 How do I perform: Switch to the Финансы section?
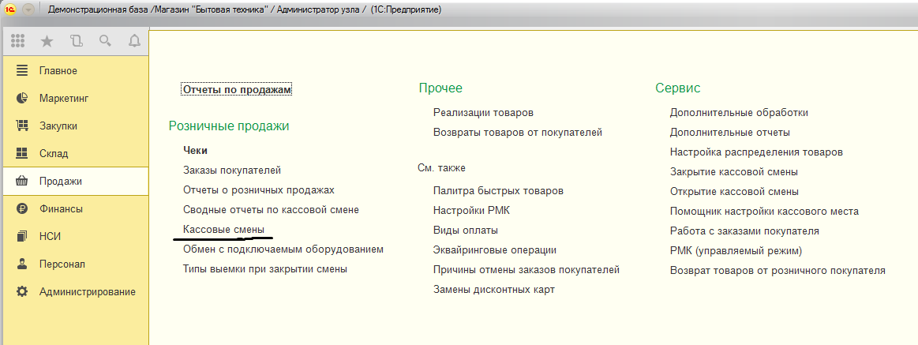pos(61,209)
